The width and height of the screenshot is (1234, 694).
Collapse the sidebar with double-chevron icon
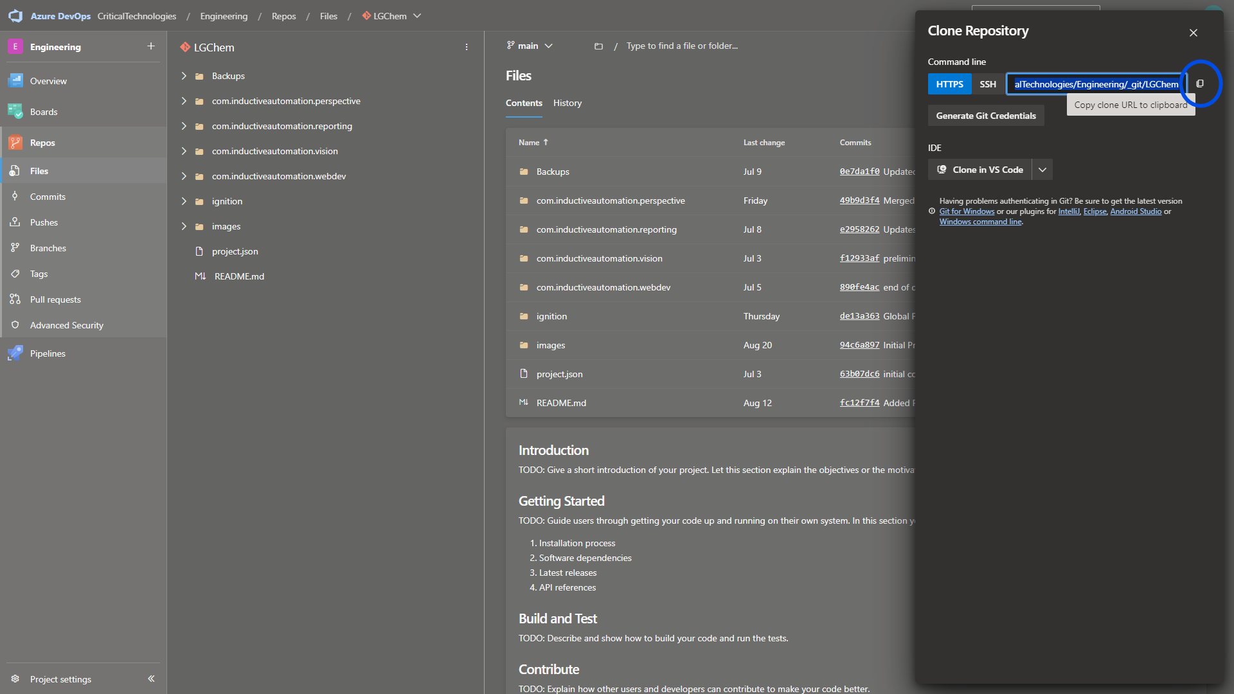[151, 679]
